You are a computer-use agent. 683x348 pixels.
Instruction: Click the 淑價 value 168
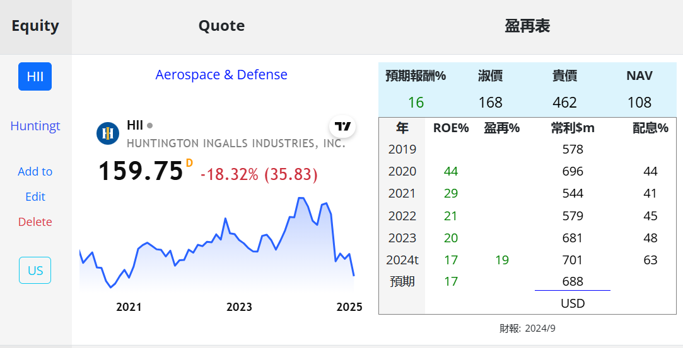click(491, 103)
